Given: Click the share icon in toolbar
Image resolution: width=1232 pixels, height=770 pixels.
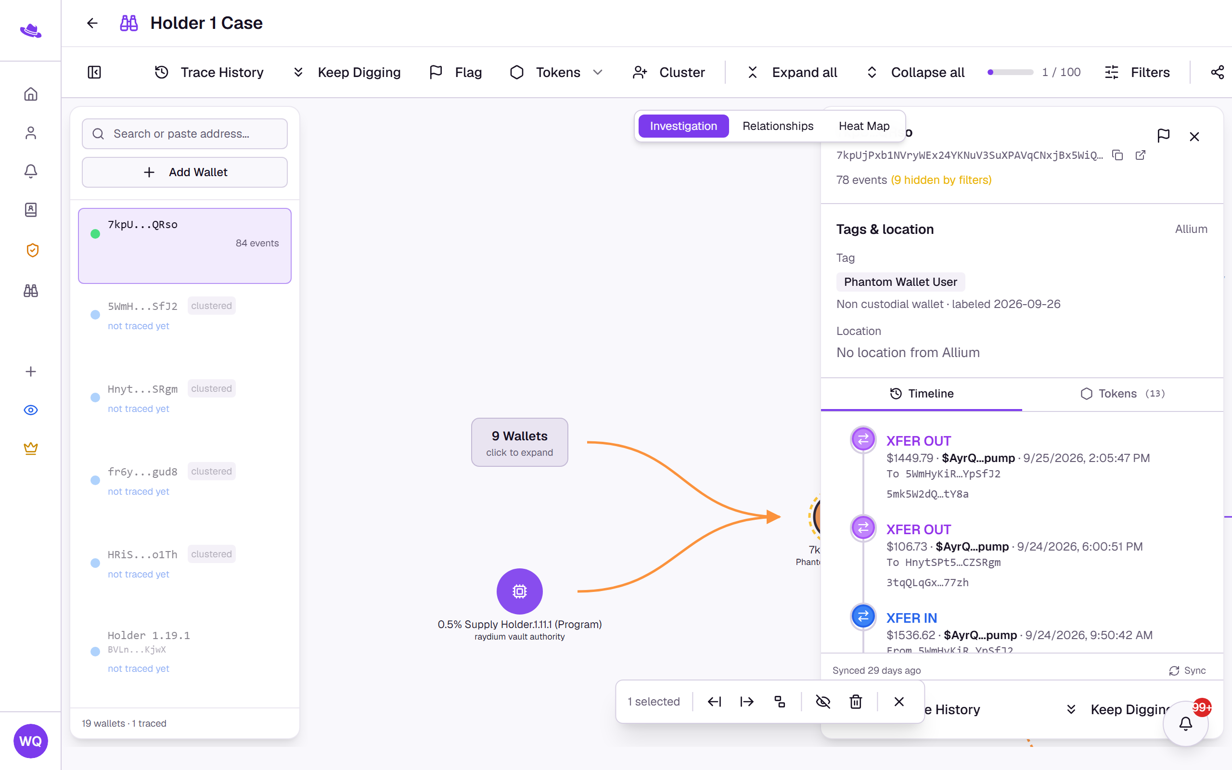Looking at the screenshot, I should point(1217,72).
